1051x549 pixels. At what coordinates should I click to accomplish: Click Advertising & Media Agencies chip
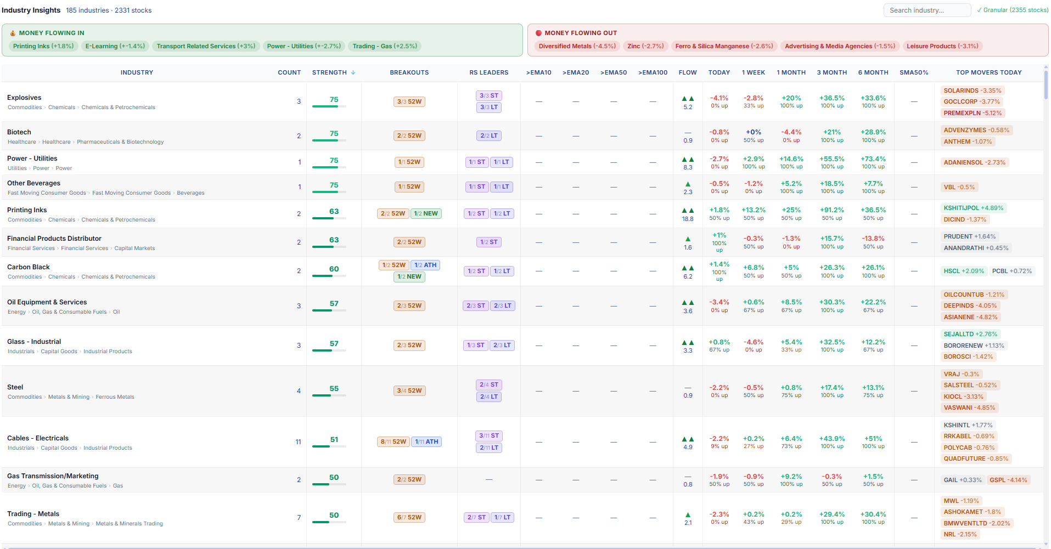[x=840, y=46]
